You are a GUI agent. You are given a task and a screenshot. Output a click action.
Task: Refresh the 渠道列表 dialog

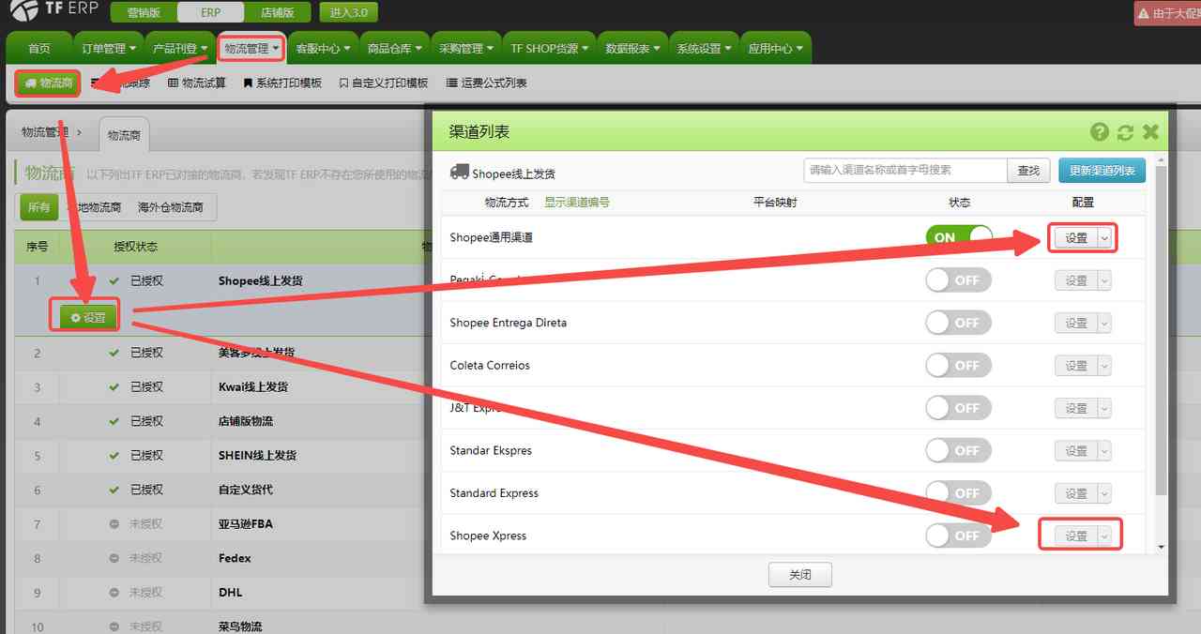click(1123, 131)
